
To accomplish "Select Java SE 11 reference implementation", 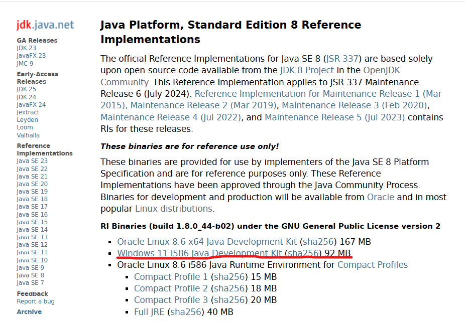I will point(32,252).
